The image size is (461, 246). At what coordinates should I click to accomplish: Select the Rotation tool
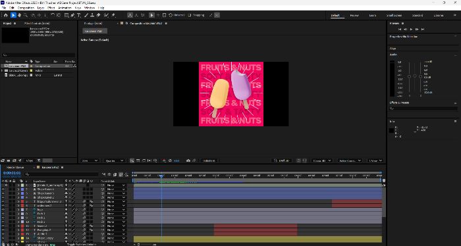(52, 15)
